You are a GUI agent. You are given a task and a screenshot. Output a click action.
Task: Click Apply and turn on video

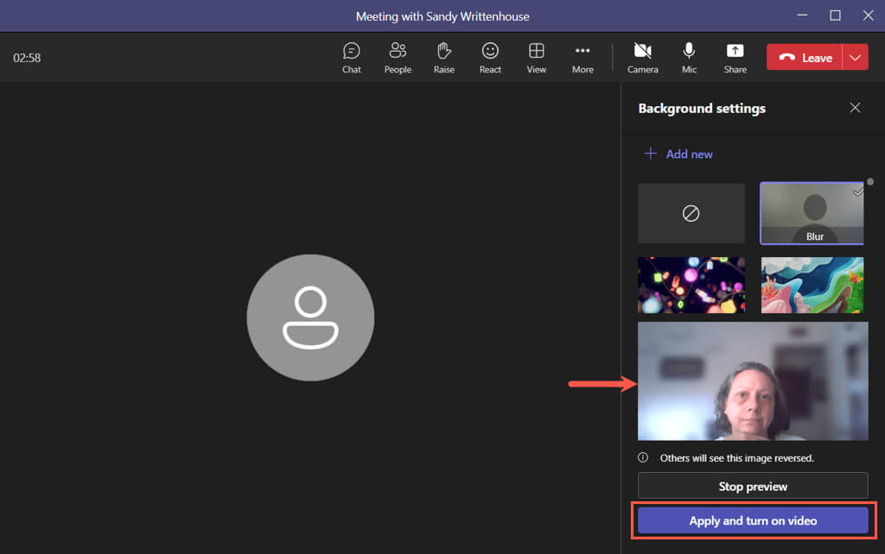pos(752,520)
